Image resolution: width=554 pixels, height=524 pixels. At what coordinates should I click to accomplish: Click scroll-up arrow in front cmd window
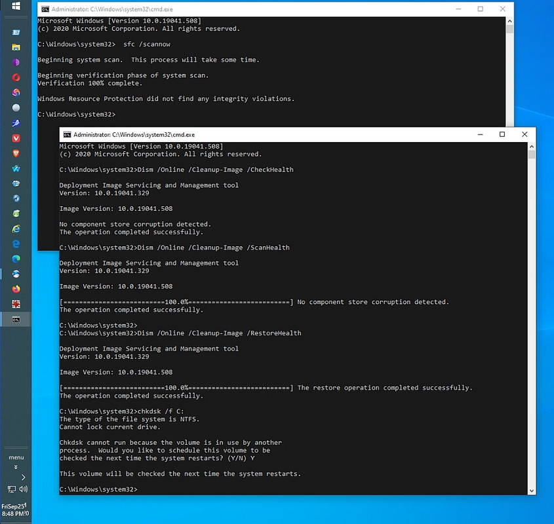(x=532, y=146)
